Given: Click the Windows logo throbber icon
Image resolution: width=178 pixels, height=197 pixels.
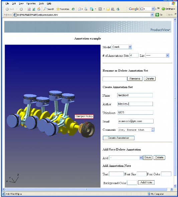Looking at the screenshot, I should point(173,4).
